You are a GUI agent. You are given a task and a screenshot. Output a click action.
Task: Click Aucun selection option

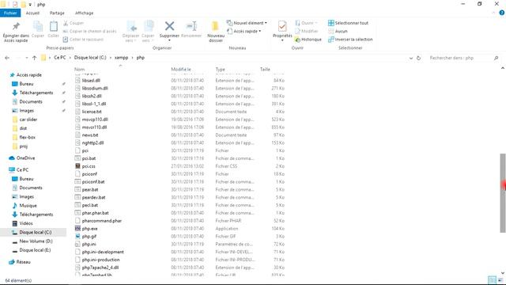coord(338,31)
